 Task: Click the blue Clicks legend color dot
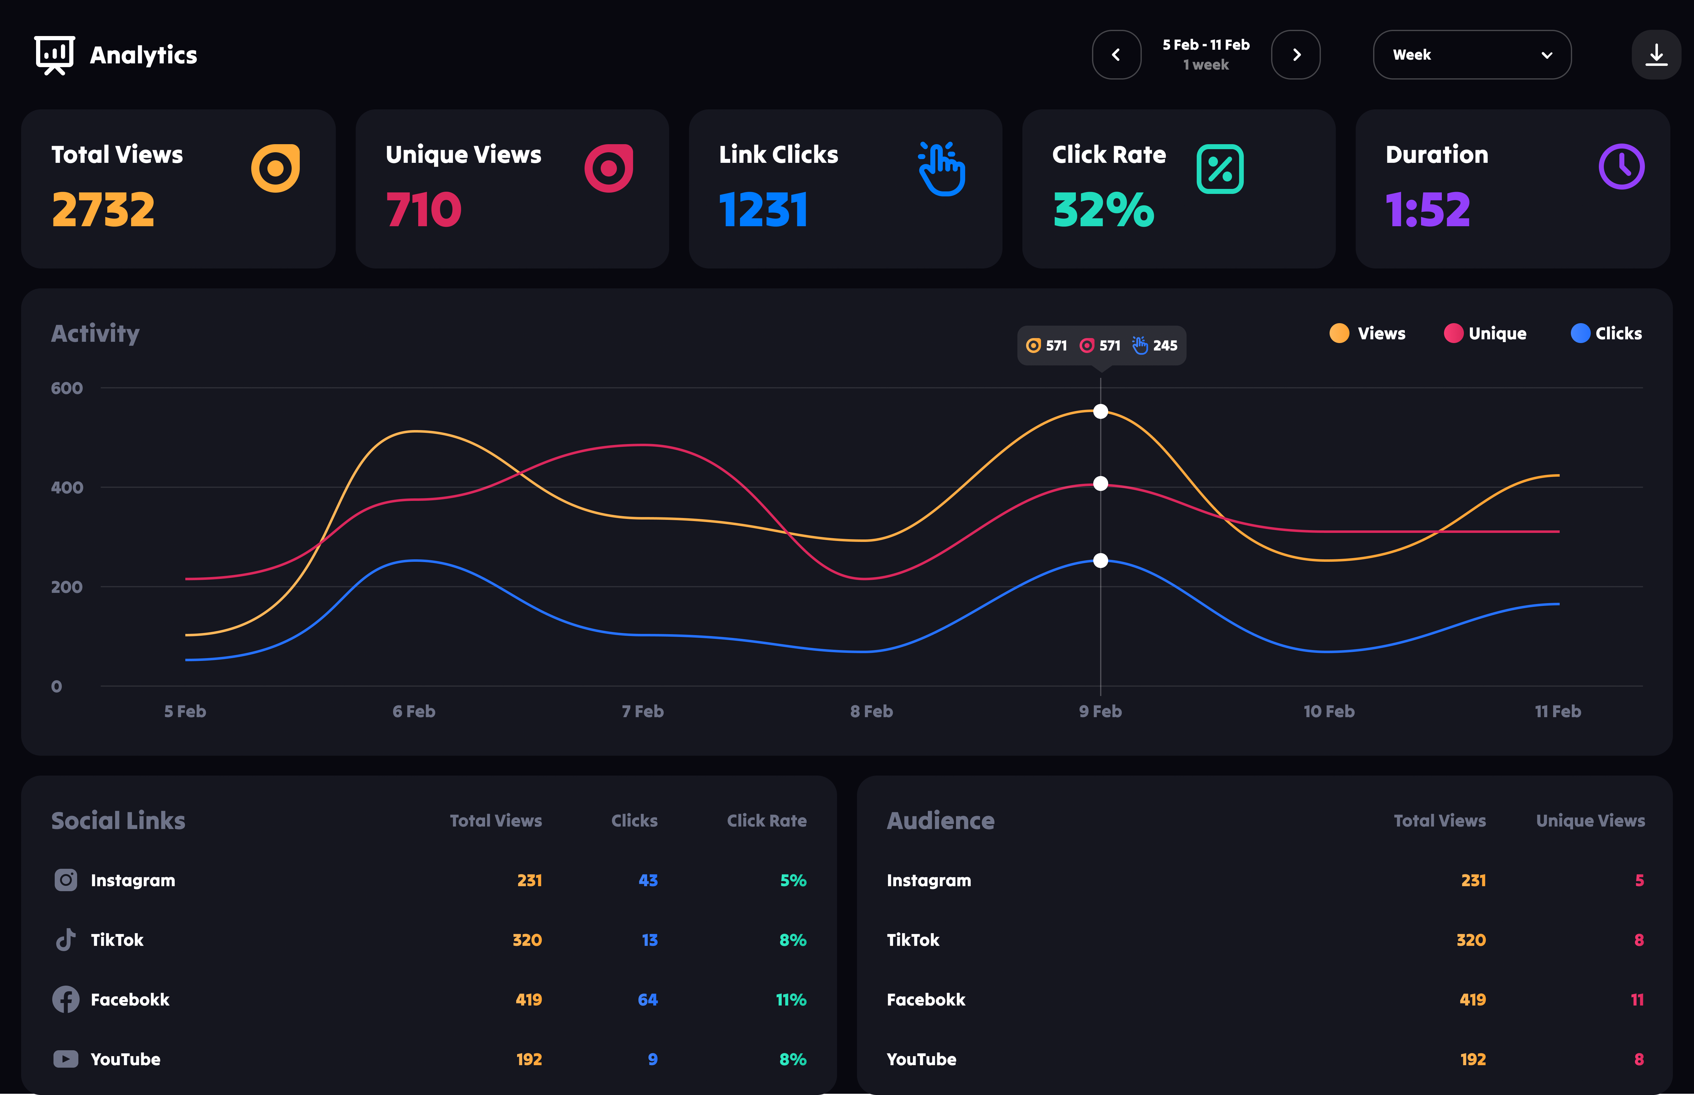tap(1580, 333)
